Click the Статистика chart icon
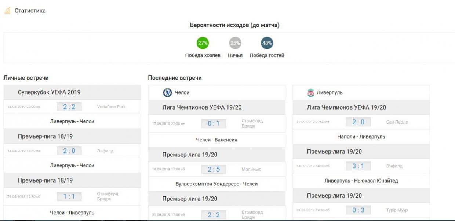Viewport: 455px width, 221px height. [x=7, y=10]
